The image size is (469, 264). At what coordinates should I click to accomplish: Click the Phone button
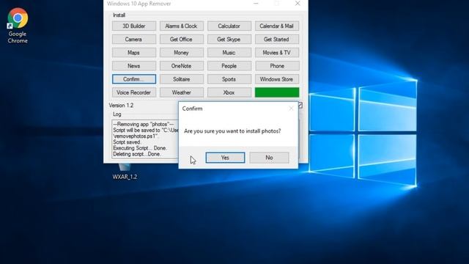pyautogui.click(x=277, y=66)
